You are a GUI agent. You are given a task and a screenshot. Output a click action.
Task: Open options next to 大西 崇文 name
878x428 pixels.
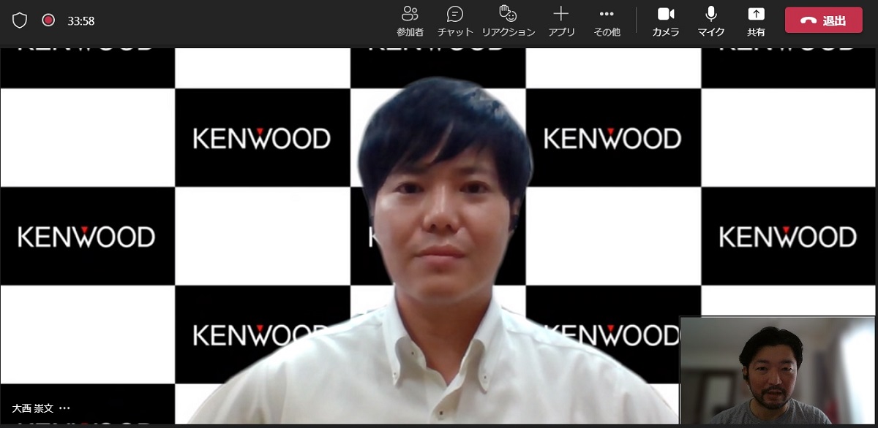pos(64,408)
